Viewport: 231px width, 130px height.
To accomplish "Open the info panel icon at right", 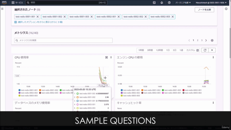I will (x=226, y=9).
